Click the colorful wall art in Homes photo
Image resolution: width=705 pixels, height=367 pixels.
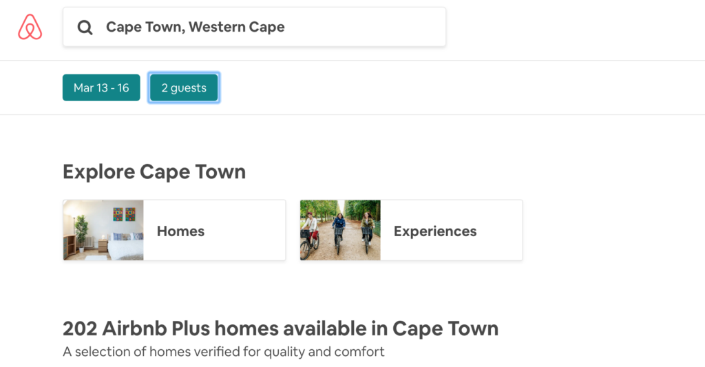(124, 215)
